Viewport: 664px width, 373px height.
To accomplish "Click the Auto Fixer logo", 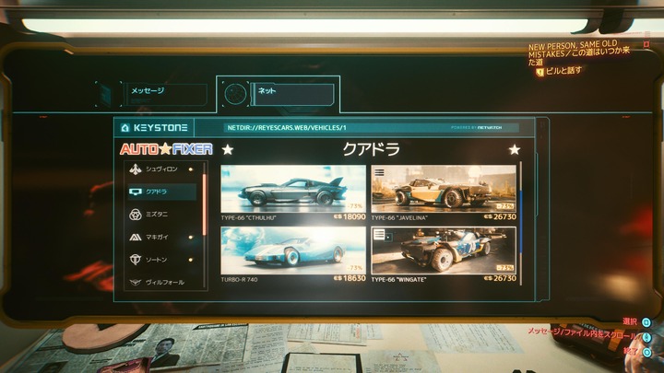I will point(166,149).
